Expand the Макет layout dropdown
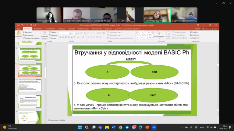This screenshot has width=234, height=131. tap(53, 32)
